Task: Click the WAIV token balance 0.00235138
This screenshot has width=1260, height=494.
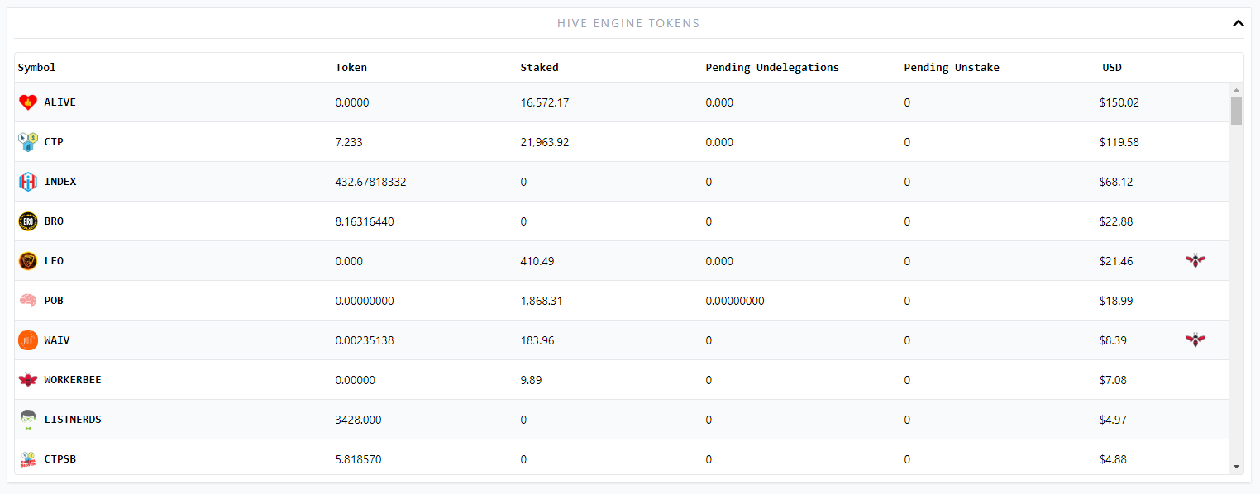Action: 365,340
